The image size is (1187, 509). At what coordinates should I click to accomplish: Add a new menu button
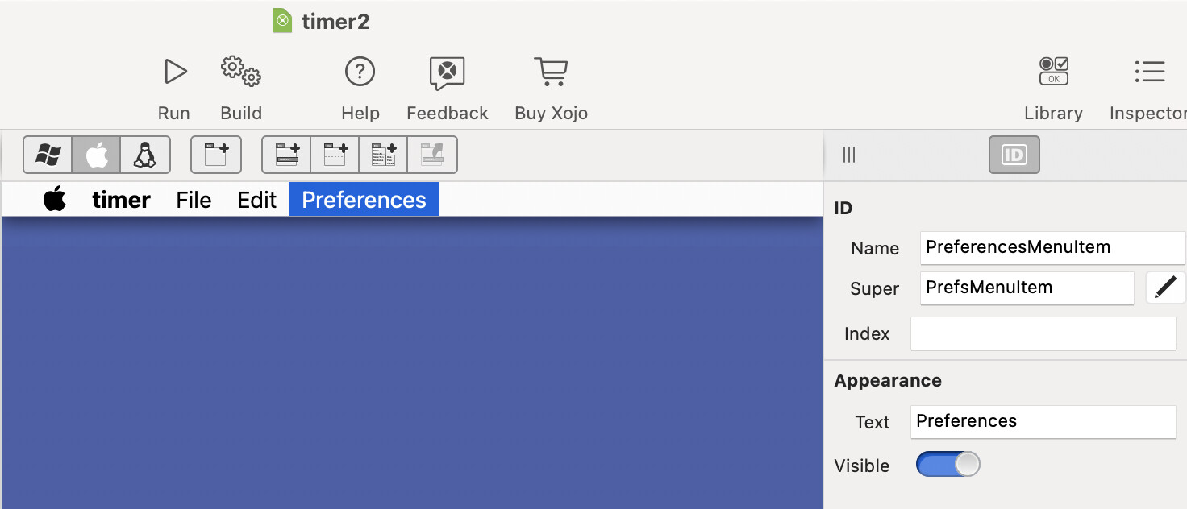[x=216, y=155]
